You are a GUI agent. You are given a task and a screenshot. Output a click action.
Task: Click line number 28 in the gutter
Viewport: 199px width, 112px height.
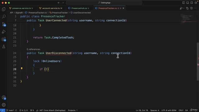[15, 69]
